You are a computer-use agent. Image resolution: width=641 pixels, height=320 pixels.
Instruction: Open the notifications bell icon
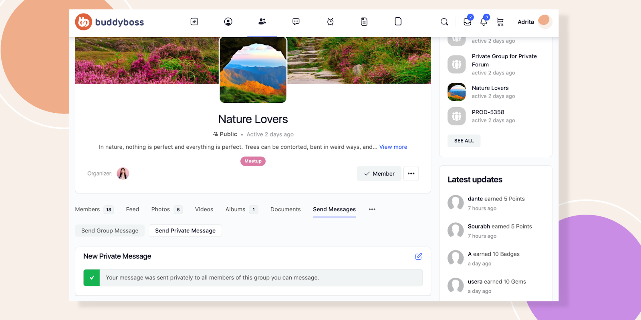point(484,21)
